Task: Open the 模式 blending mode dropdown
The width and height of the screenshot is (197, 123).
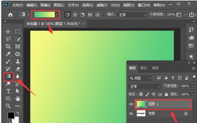Action: point(132,15)
